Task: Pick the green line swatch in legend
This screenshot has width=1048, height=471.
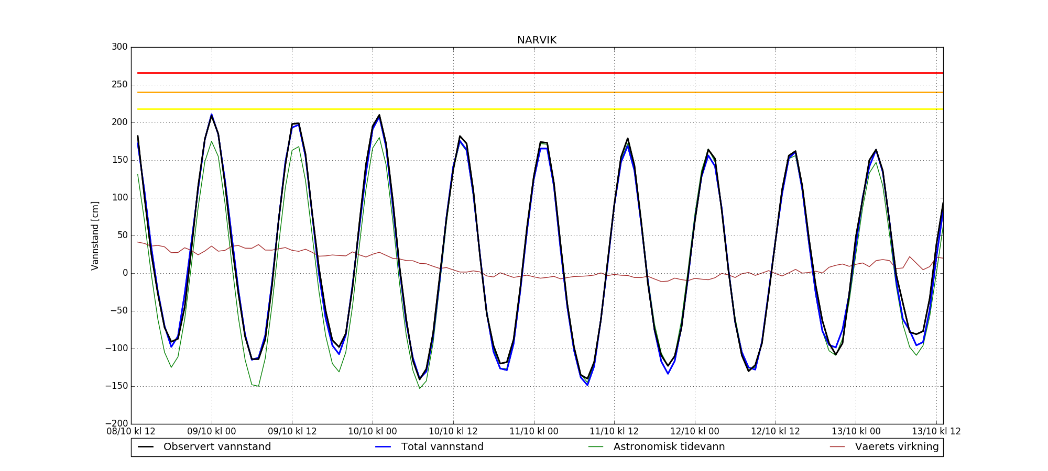Action: click(x=596, y=447)
